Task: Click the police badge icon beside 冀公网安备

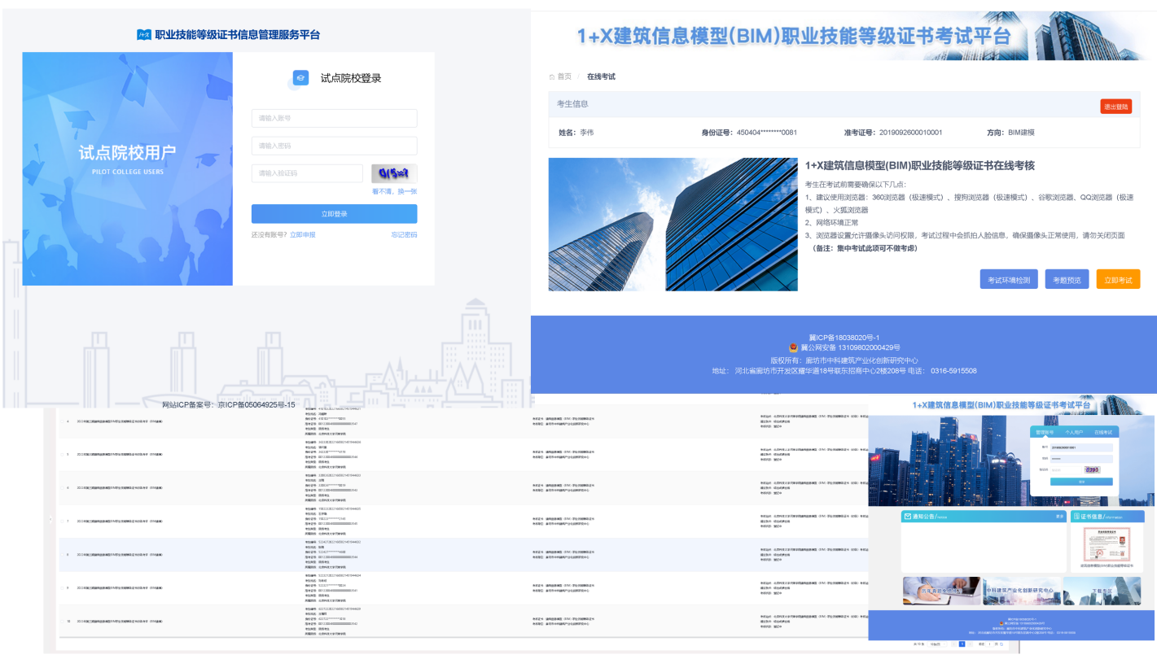Action: 782,347
